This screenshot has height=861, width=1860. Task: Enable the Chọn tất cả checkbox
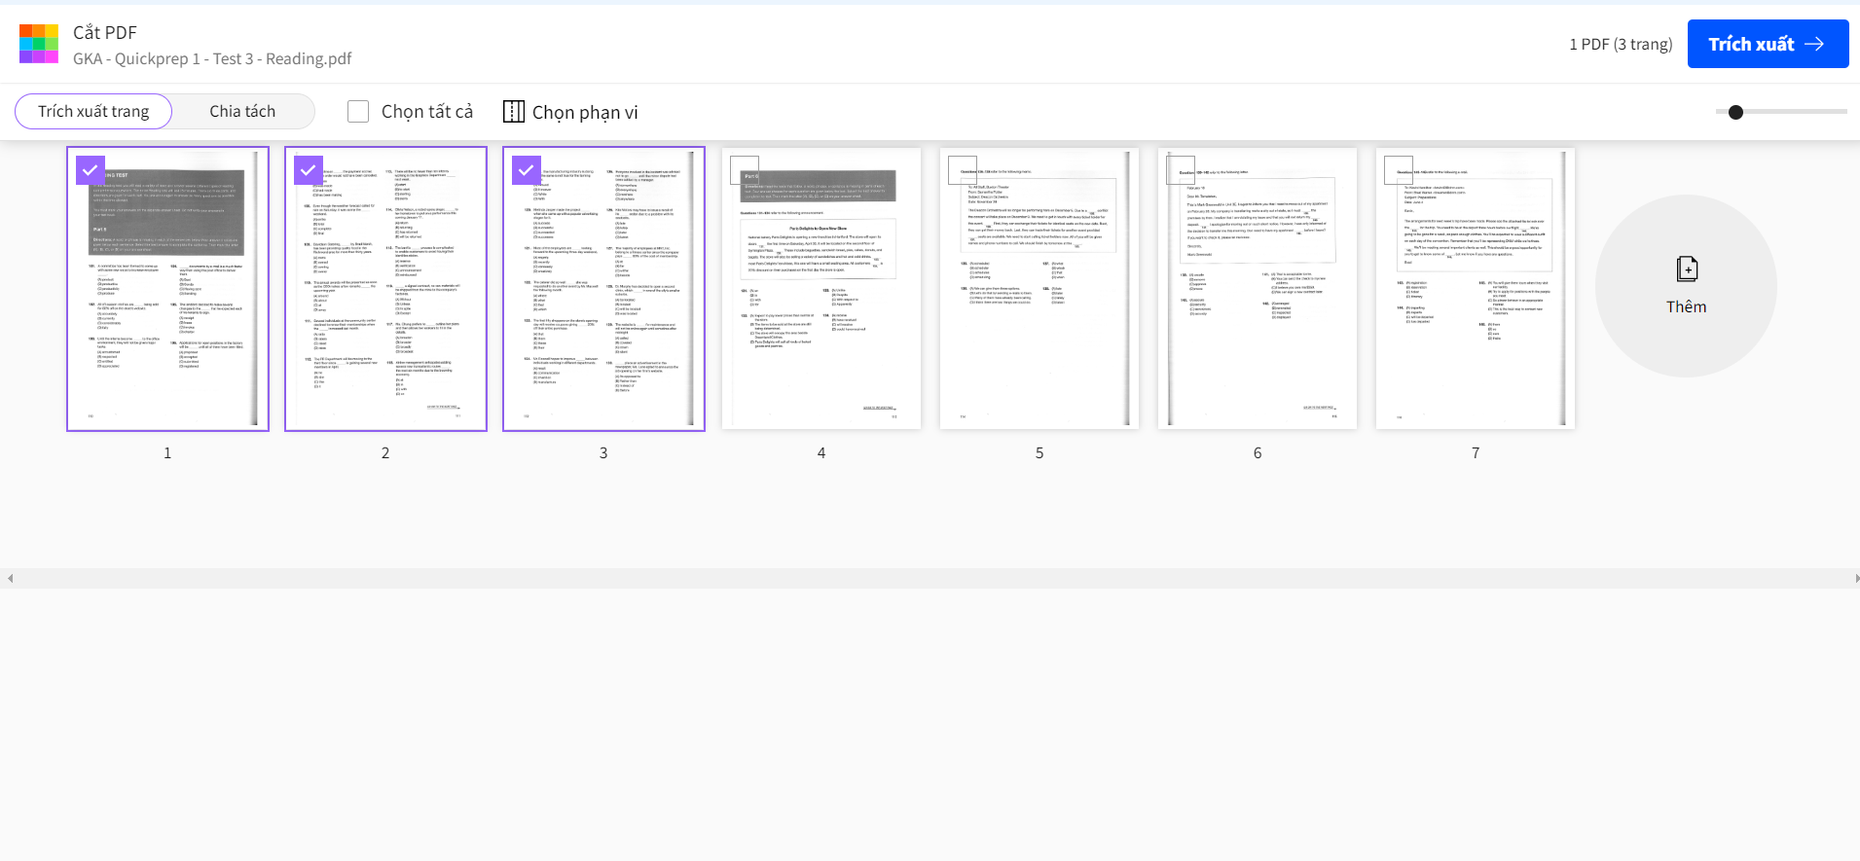click(x=358, y=112)
